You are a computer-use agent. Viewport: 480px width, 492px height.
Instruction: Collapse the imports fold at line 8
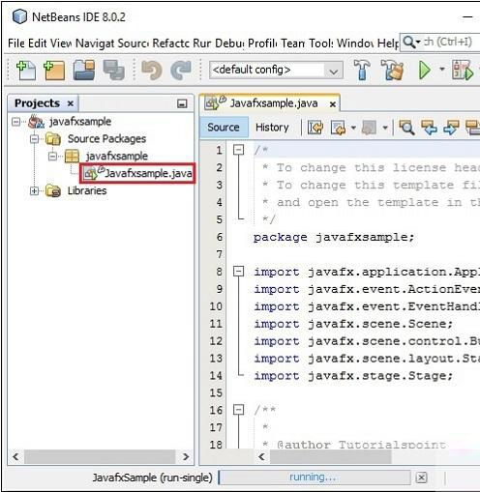pyautogui.click(x=238, y=272)
